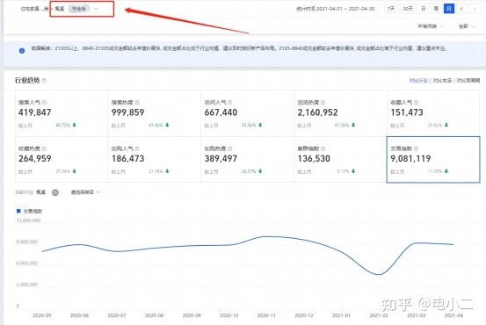Click the info icon next to 搜索人气

(44, 102)
